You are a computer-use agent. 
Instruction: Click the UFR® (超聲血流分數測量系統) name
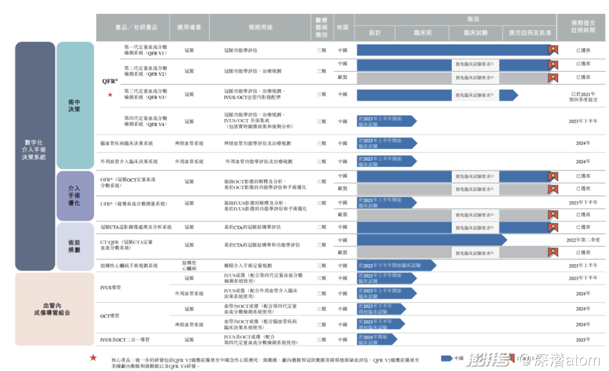(133, 204)
